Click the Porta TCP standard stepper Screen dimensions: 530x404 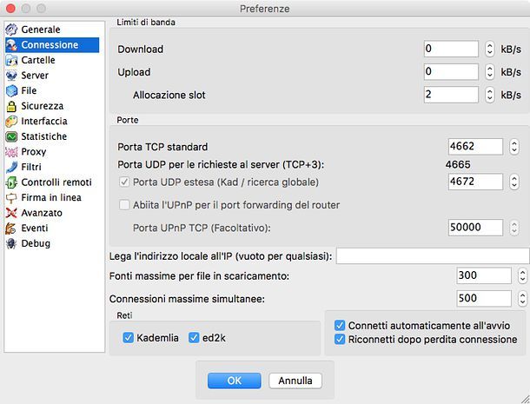point(514,147)
